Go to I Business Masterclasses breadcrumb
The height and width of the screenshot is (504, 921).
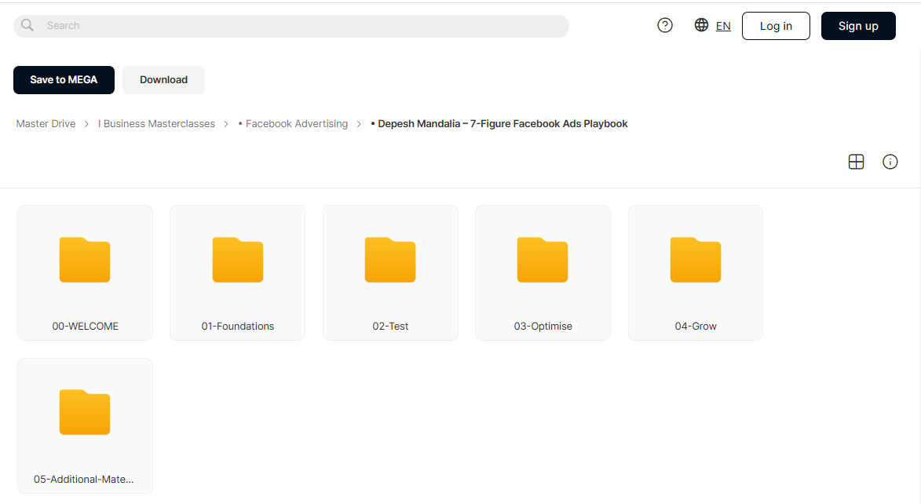point(156,124)
